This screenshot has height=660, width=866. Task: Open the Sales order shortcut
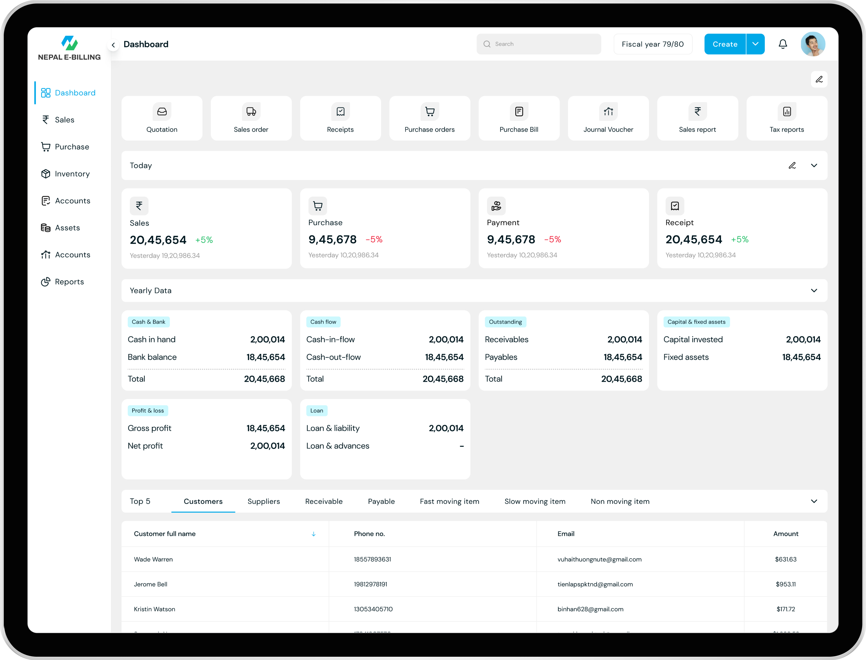(251, 118)
